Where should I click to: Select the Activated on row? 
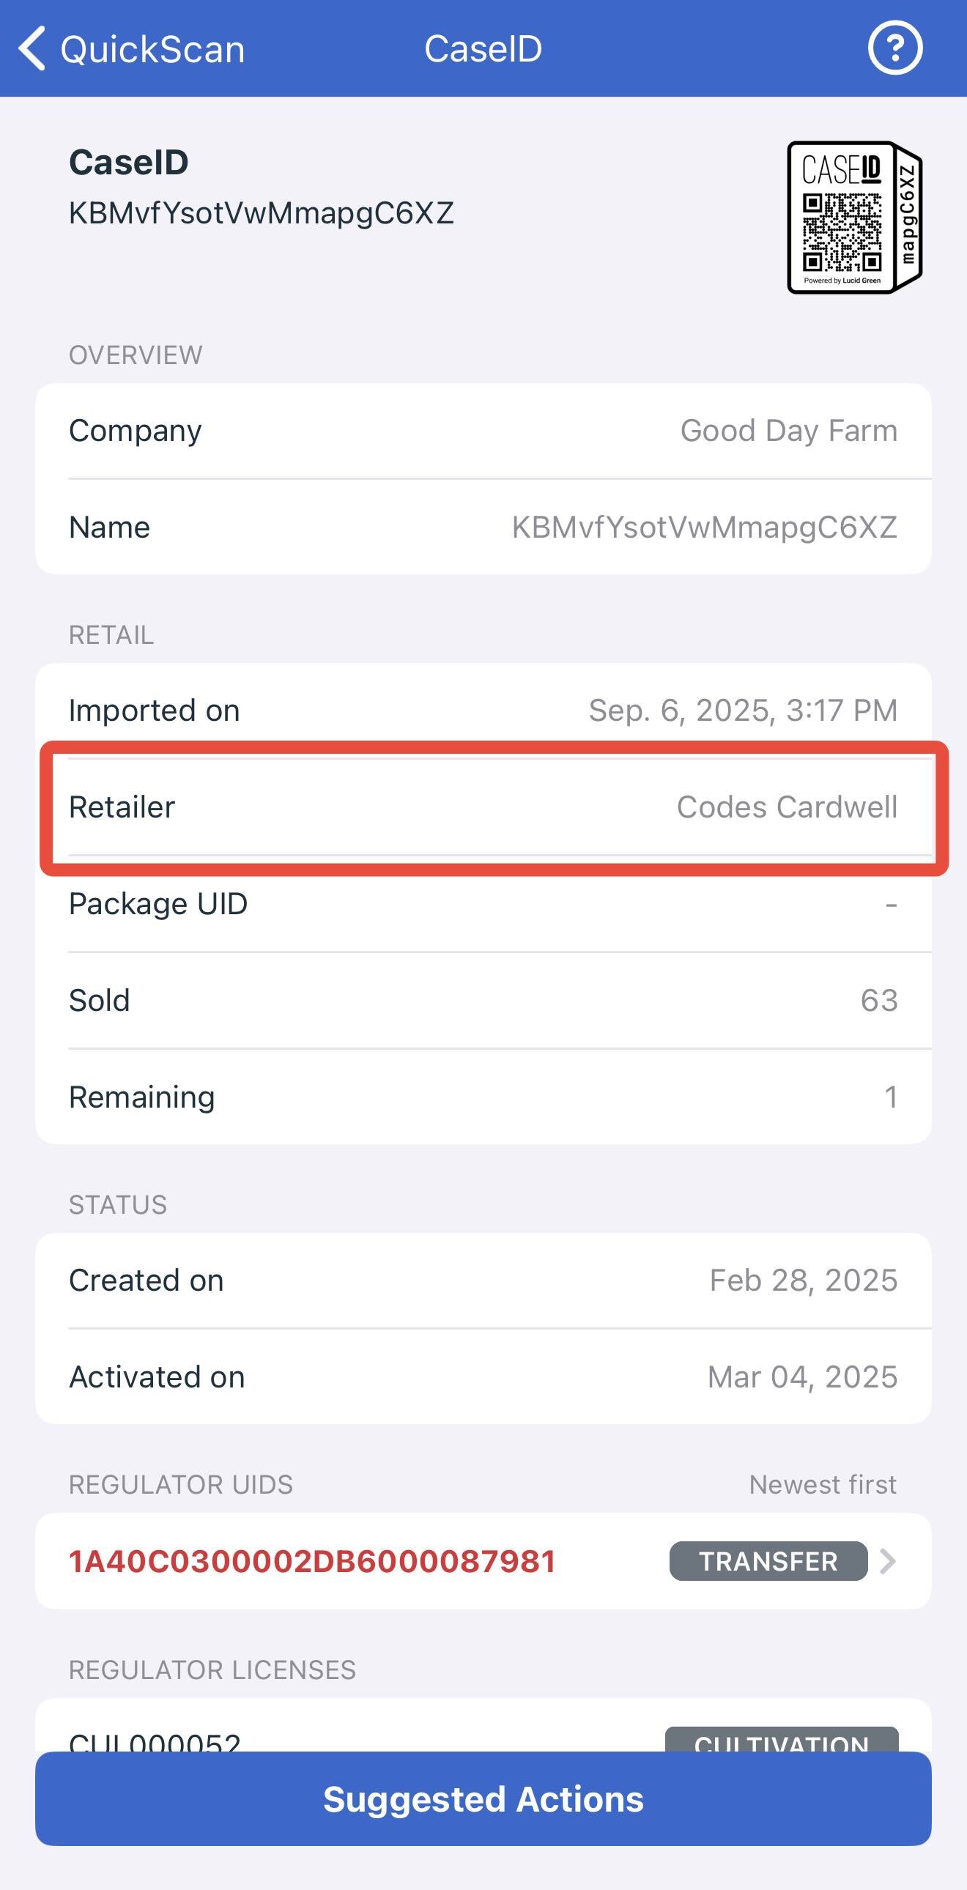pyautogui.click(x=483, y=1377)
